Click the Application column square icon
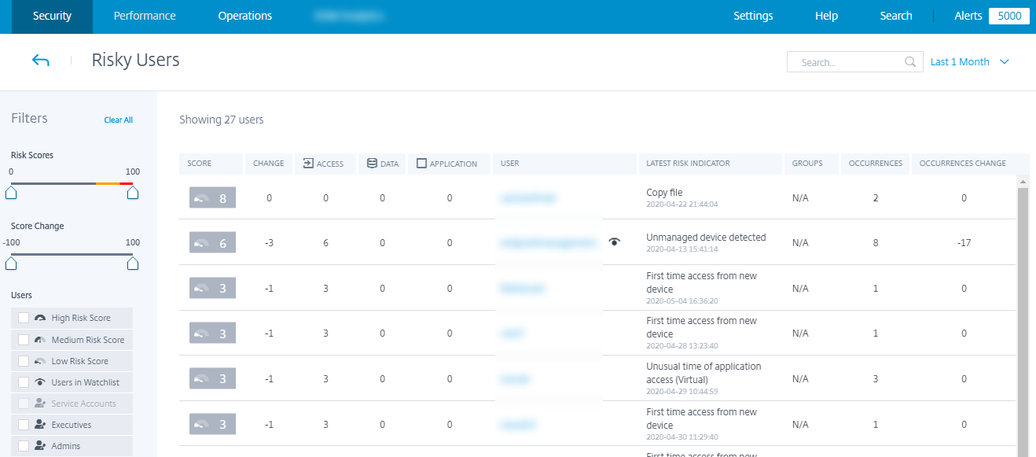Screen dimensions: 1036x457 point(421,164)
